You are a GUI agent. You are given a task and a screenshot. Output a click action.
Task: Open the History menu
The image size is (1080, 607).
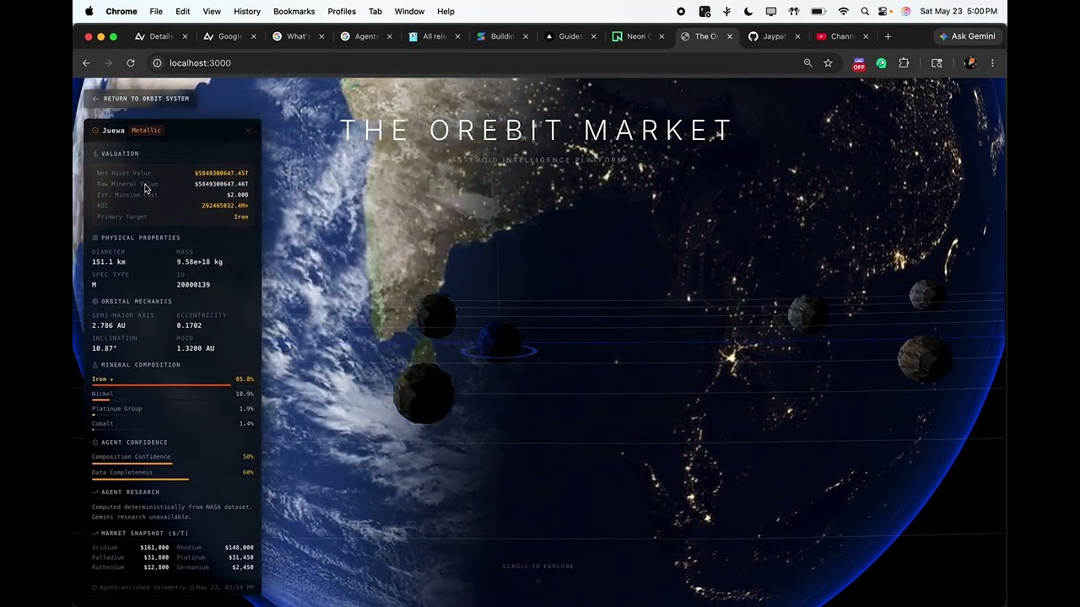(x=247, y=11)
